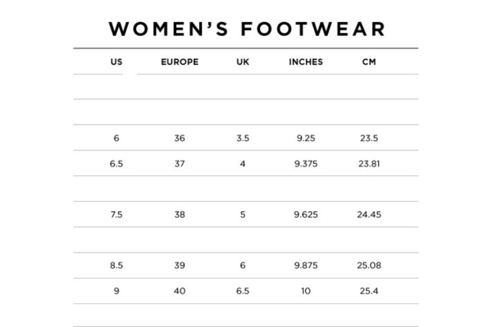This screenshot has height=327, width=492.
Task: Select the UK column header
Action: (x=243, y=62)
